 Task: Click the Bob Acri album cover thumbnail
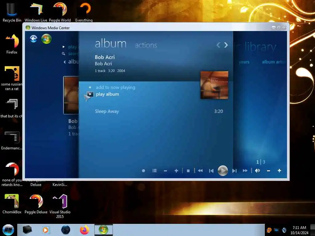click(214, 85)
